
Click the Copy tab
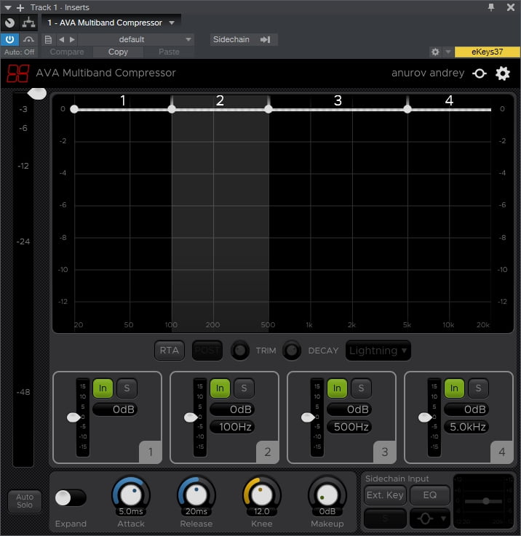tap(118, 52)
